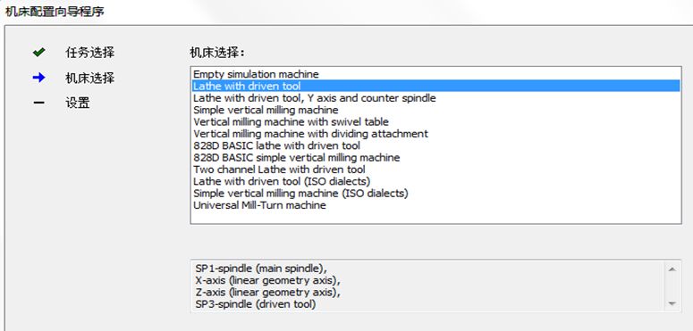The height and width of the screenshot is (331, 693).
Task: Click the blue arrow beside 机床选择
Action: point(38,78)
